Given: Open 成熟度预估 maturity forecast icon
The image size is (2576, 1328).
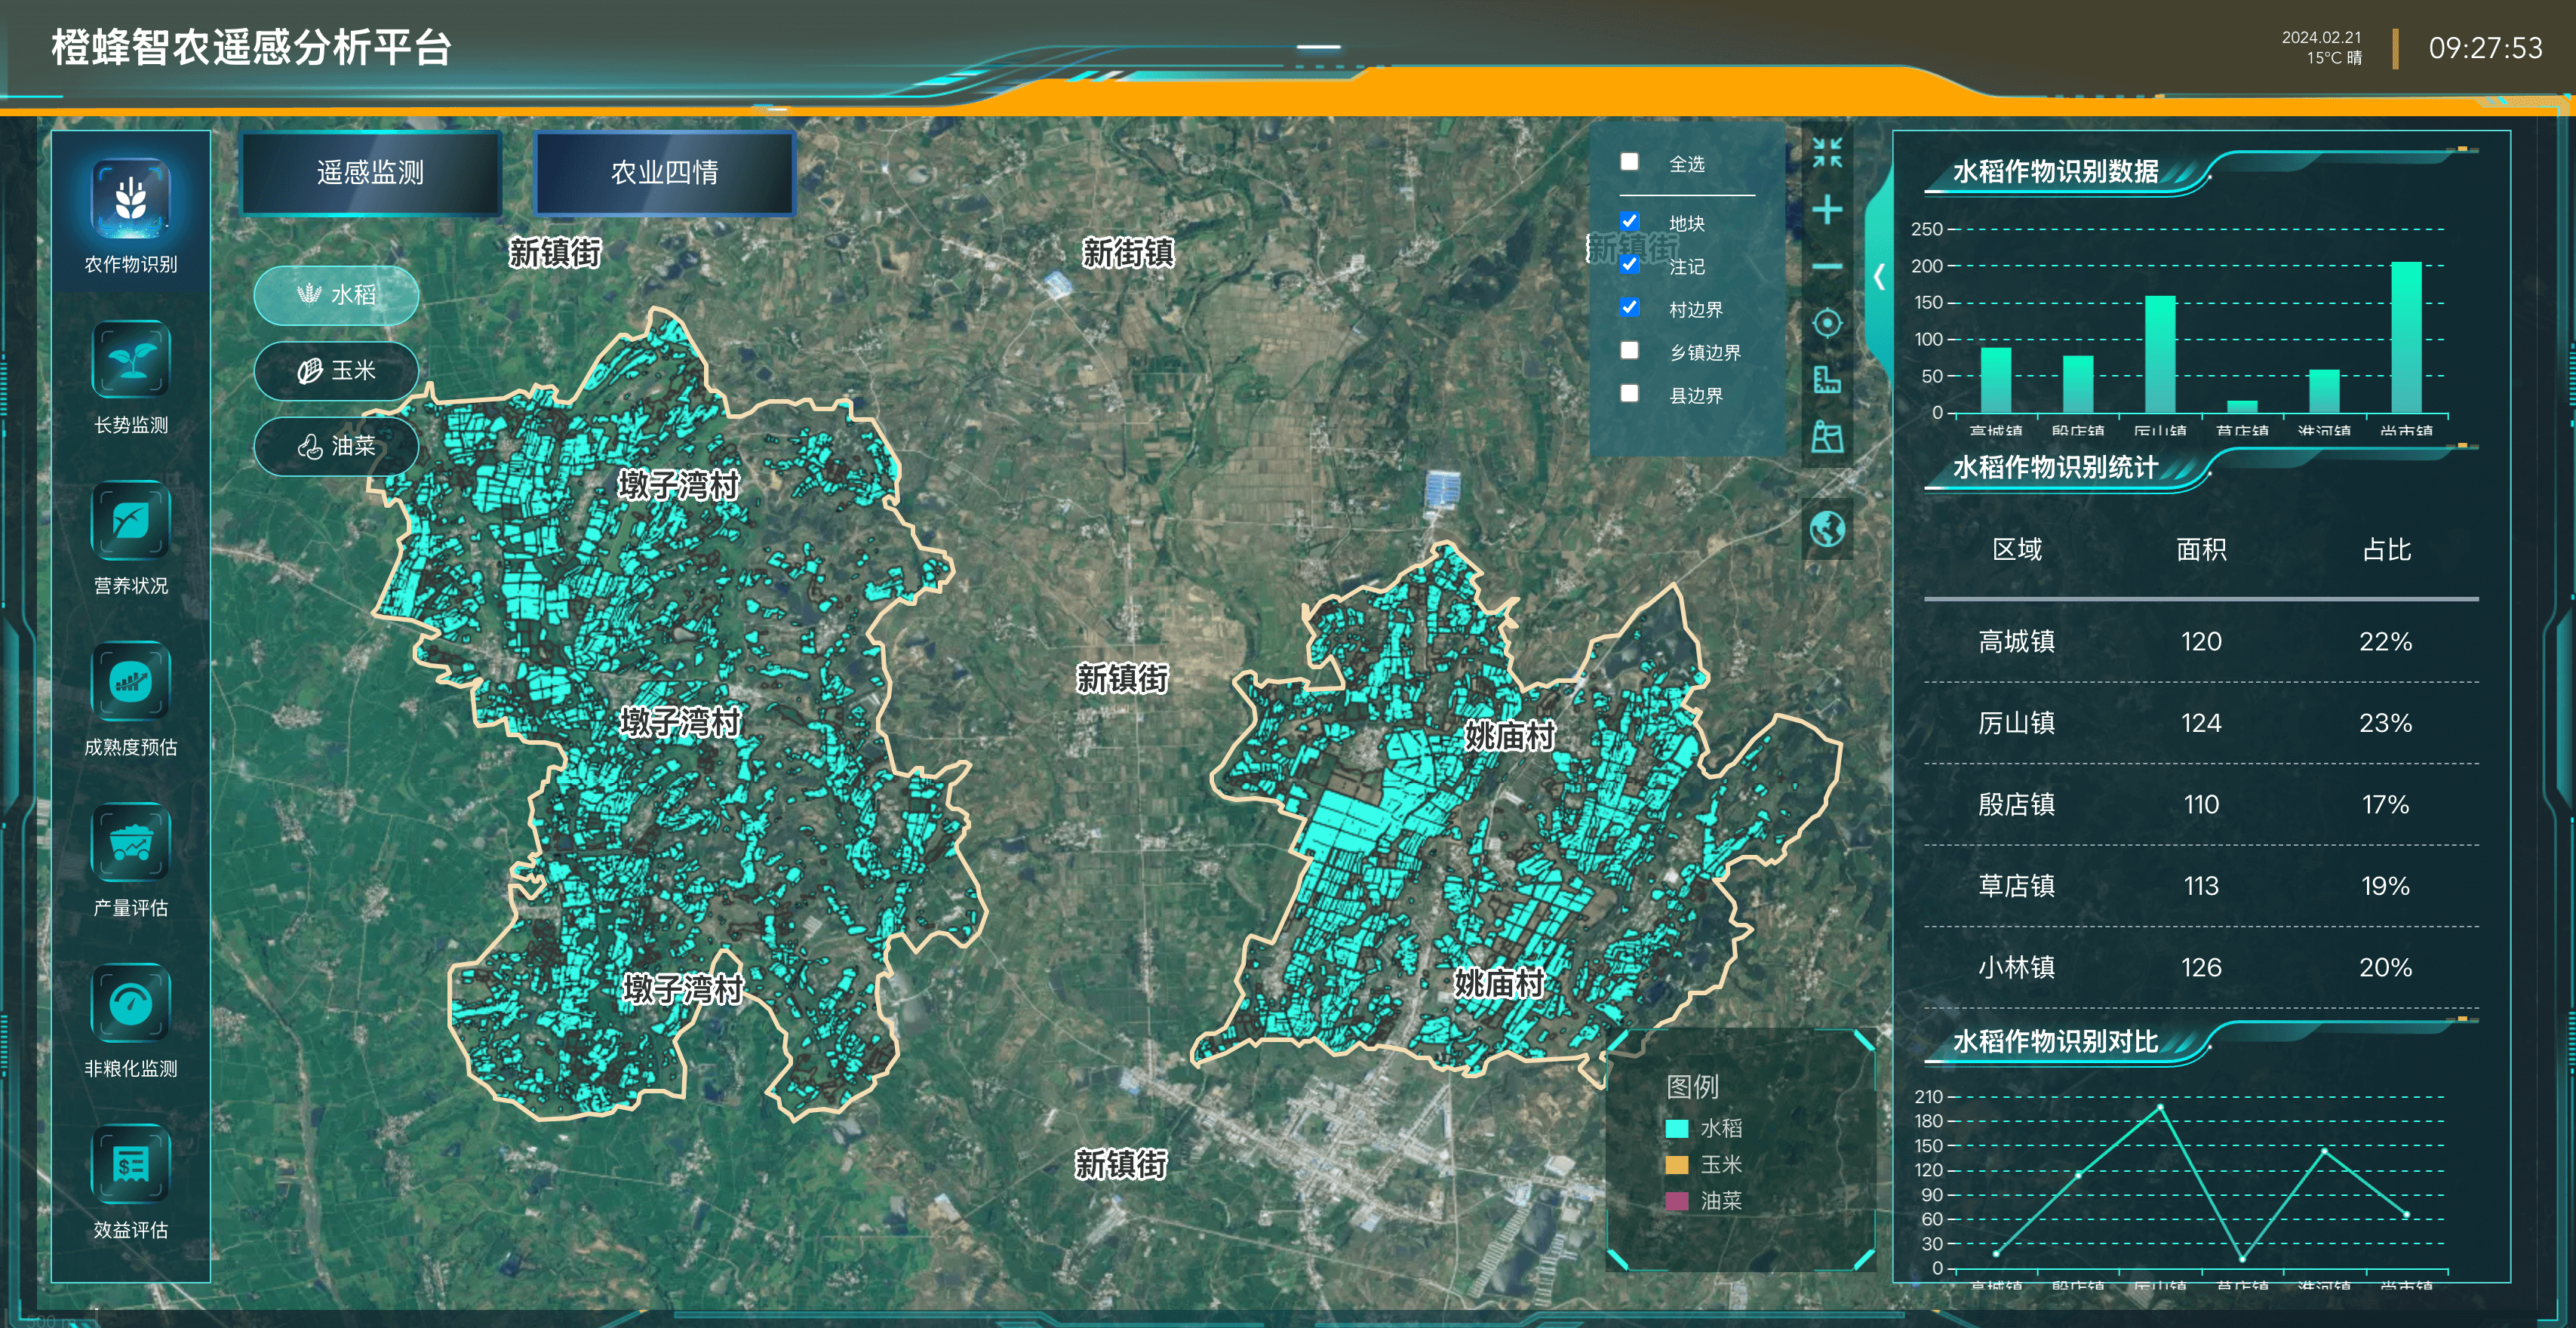Looking at the screenshot, I should tap(130, 681).
